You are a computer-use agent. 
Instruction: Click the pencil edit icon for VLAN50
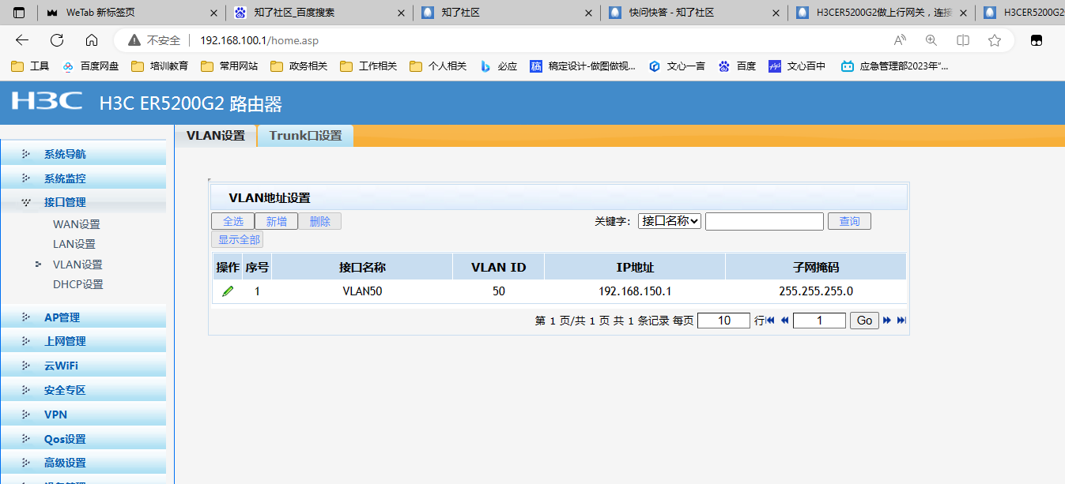pyautogui.click(x=228, y=291)
